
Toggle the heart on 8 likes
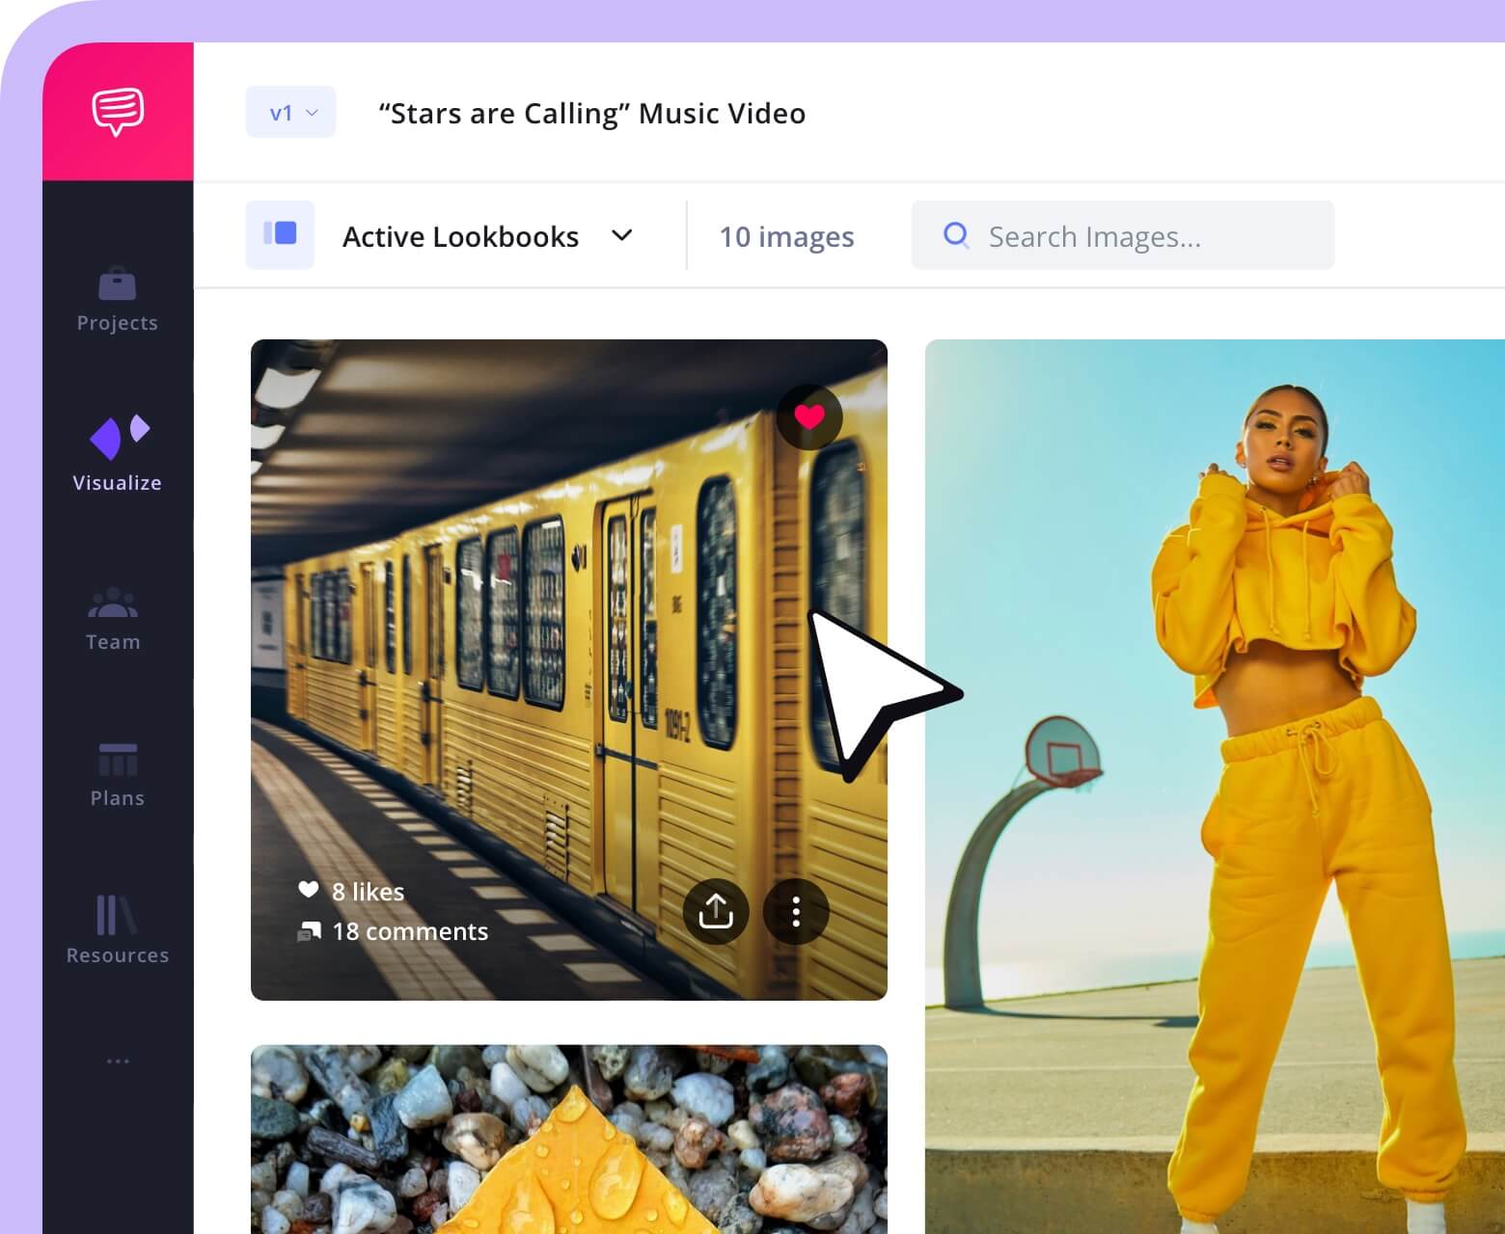[309, 891]
